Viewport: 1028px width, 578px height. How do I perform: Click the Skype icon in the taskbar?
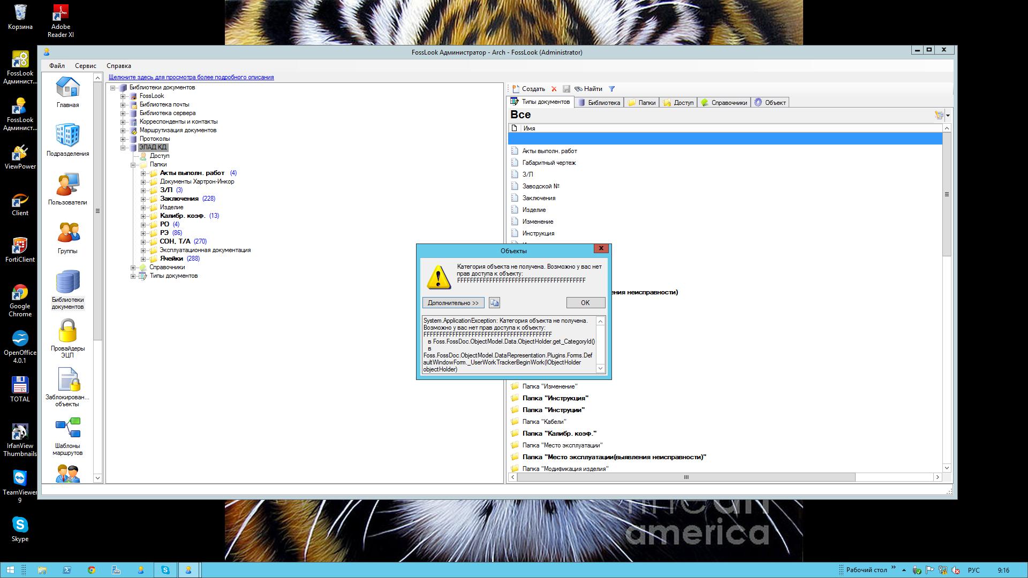click(x=165, y=570)
